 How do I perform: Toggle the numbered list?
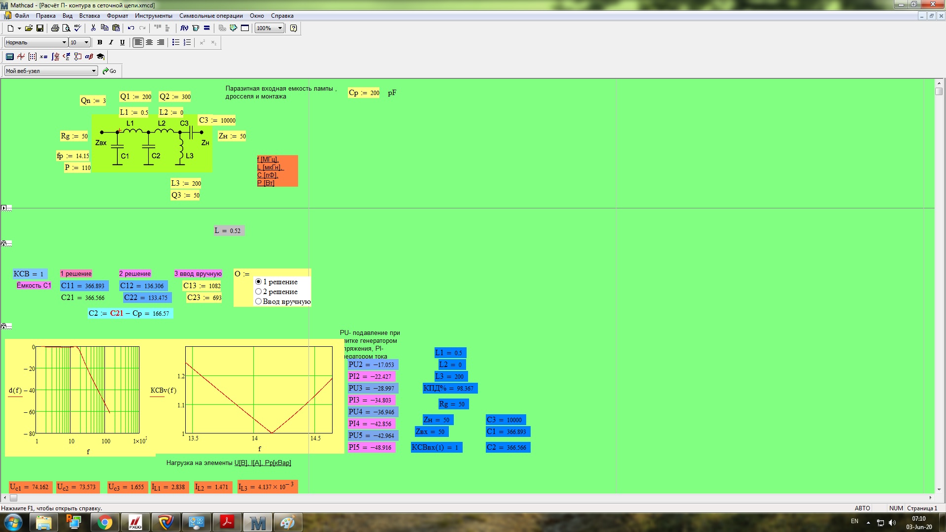point(187,42)
